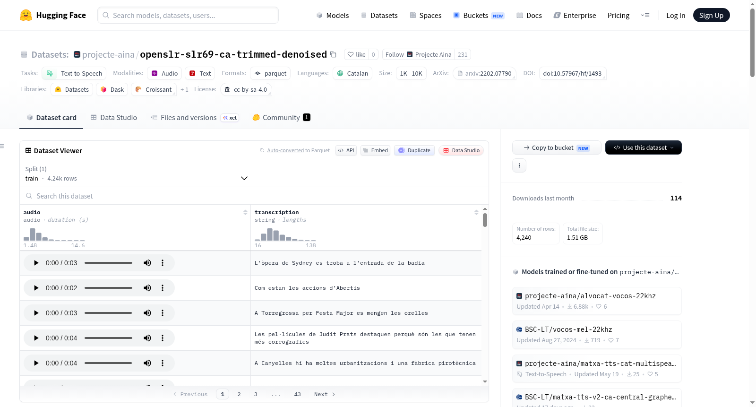Open the API button in Dataset Viewer
The width and height of the screenshot is (756, 407).
346,150
